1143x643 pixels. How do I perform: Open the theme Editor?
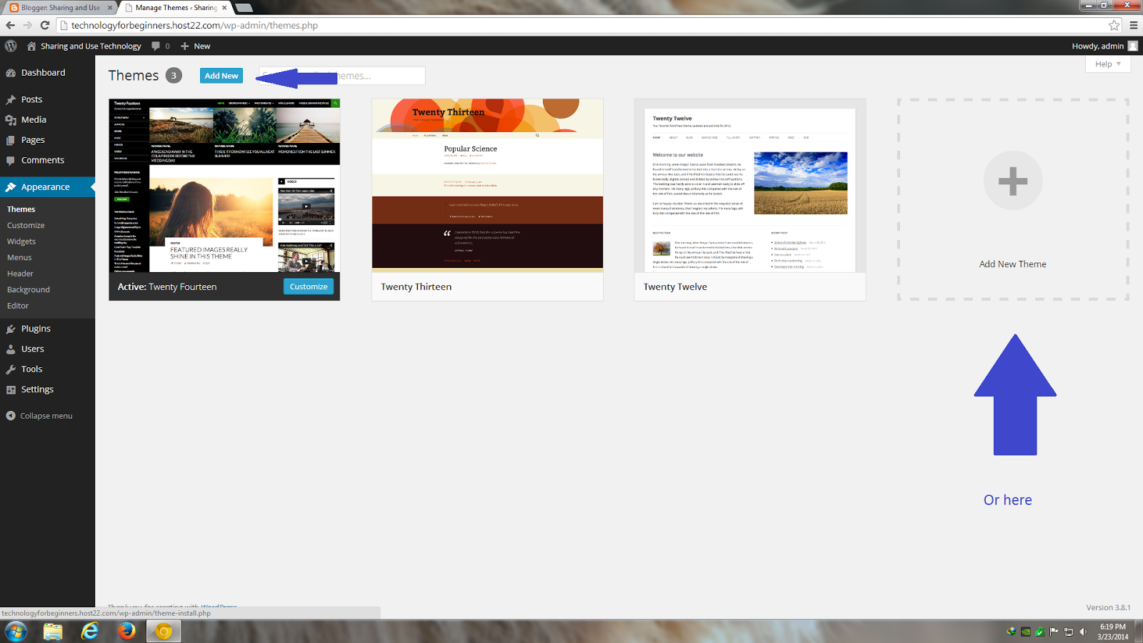(x=18, y=306)
